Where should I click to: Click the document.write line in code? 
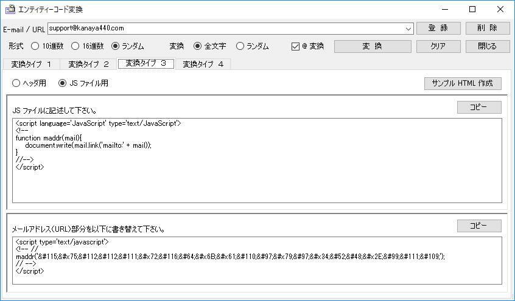click(88, 145)
